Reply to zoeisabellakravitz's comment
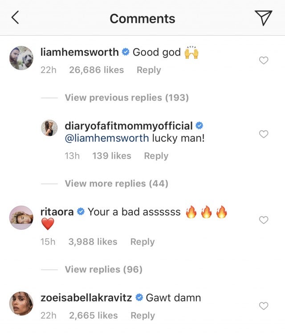Image resolution: width=285 pixels, height=334 pixels. pyautogui.click(x=142, y=315)
